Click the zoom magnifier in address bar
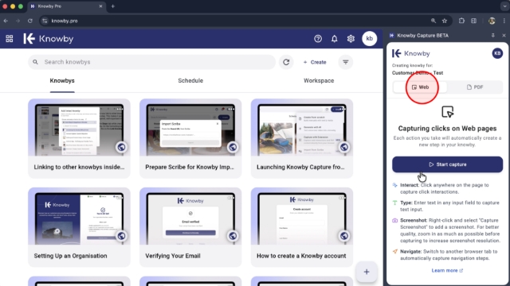Viewport: 510px width, 286px height. pos(433,21)
